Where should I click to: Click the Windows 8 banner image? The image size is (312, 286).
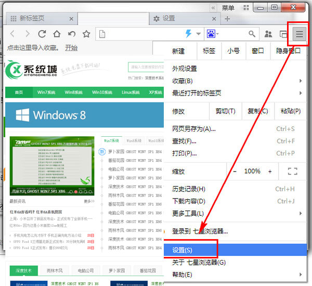point(85,115)
